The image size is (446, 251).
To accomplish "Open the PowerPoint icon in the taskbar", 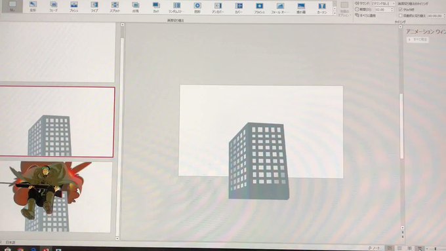I will click(x=46, y=249).
